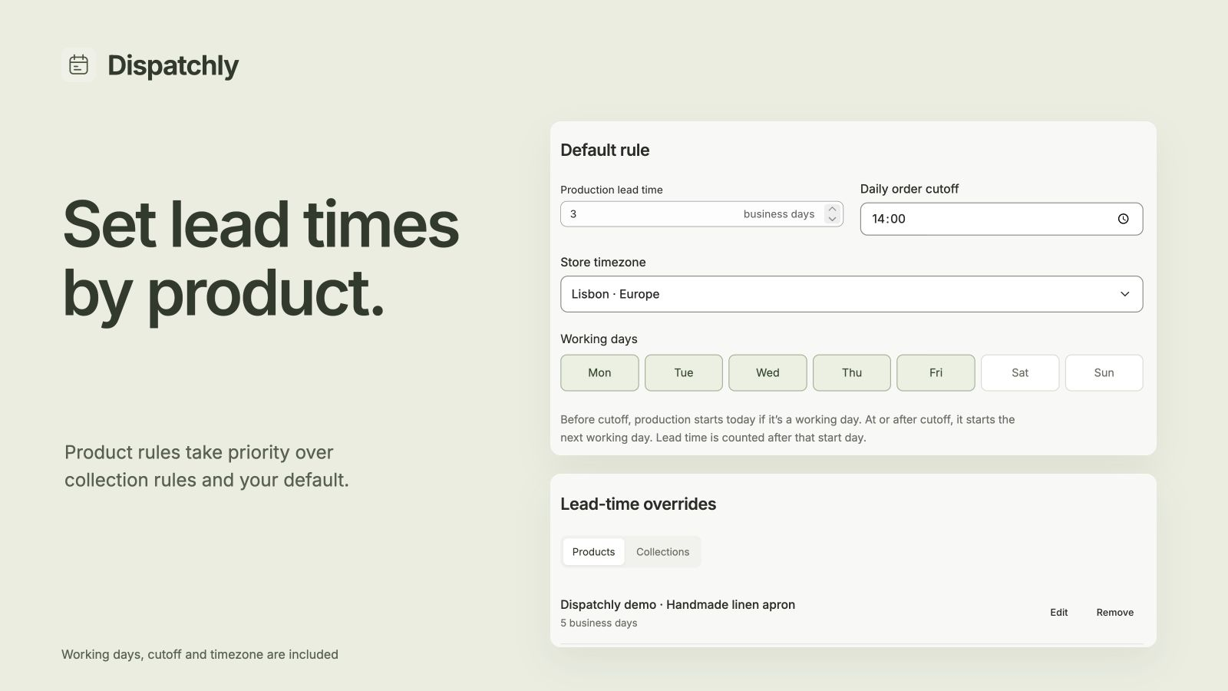This screenshot has width=1228, height=691.
Task: Click the Dispatchly brand name text
Action: click(x=173, y=66)
